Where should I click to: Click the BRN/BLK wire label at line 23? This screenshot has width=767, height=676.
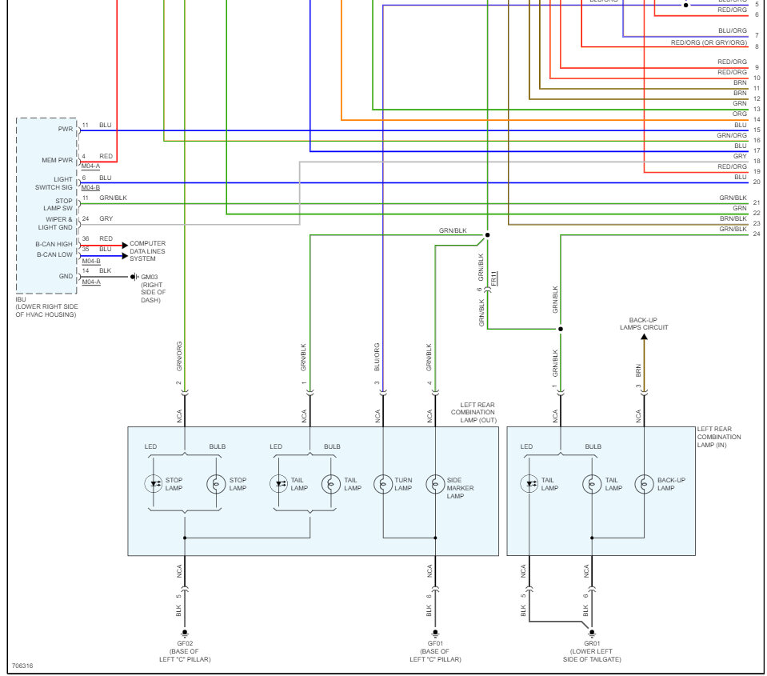733,218
